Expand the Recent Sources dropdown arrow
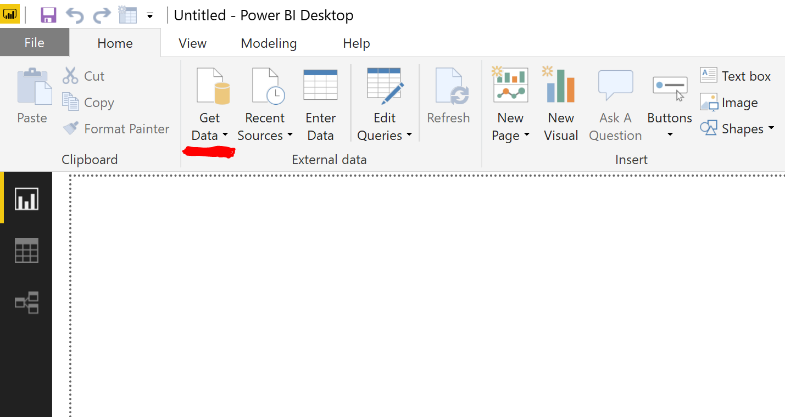The width and height of the screenshot is (785, 417). [289, 135]
